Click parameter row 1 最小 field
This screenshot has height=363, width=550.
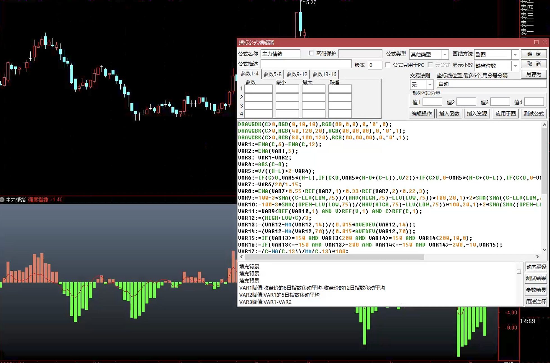(287, 89)
